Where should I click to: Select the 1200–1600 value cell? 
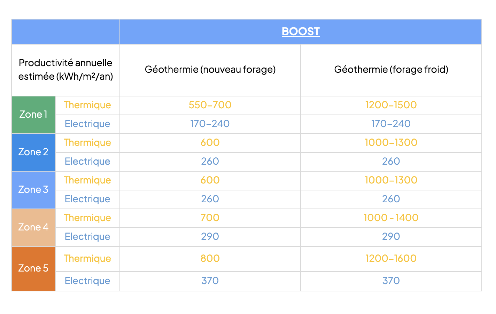[x=391, y=259]
